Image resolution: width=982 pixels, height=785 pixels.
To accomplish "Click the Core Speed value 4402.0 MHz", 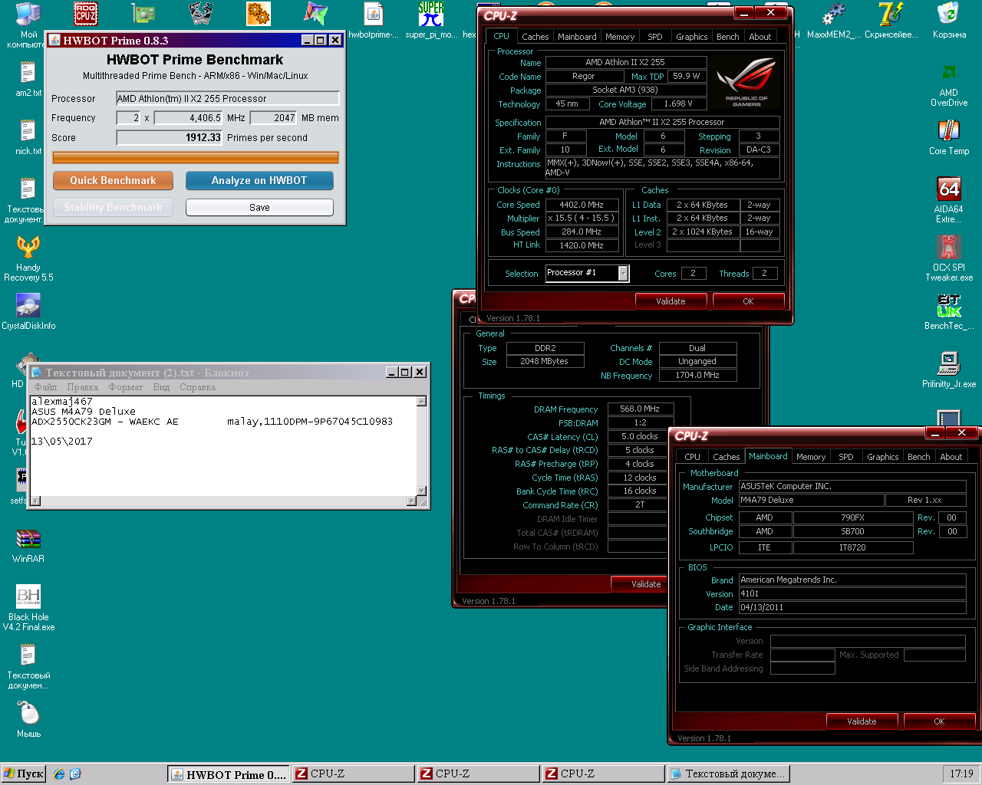I will [x=582, y=205].
